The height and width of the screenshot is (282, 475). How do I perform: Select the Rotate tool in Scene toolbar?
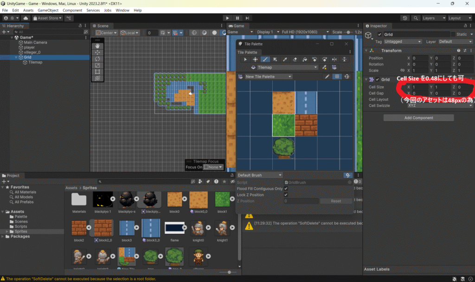pyautogui.click(x=97, y=59)
